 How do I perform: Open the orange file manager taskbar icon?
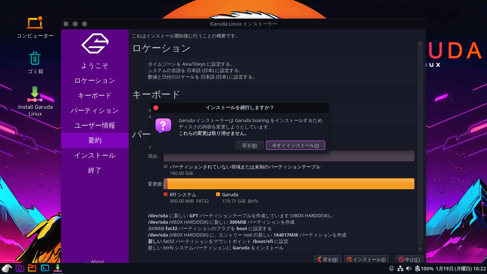coord(32,268)
